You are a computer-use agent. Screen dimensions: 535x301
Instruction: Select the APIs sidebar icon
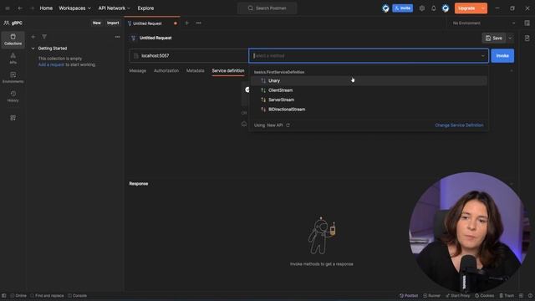(x=13, y=59)
